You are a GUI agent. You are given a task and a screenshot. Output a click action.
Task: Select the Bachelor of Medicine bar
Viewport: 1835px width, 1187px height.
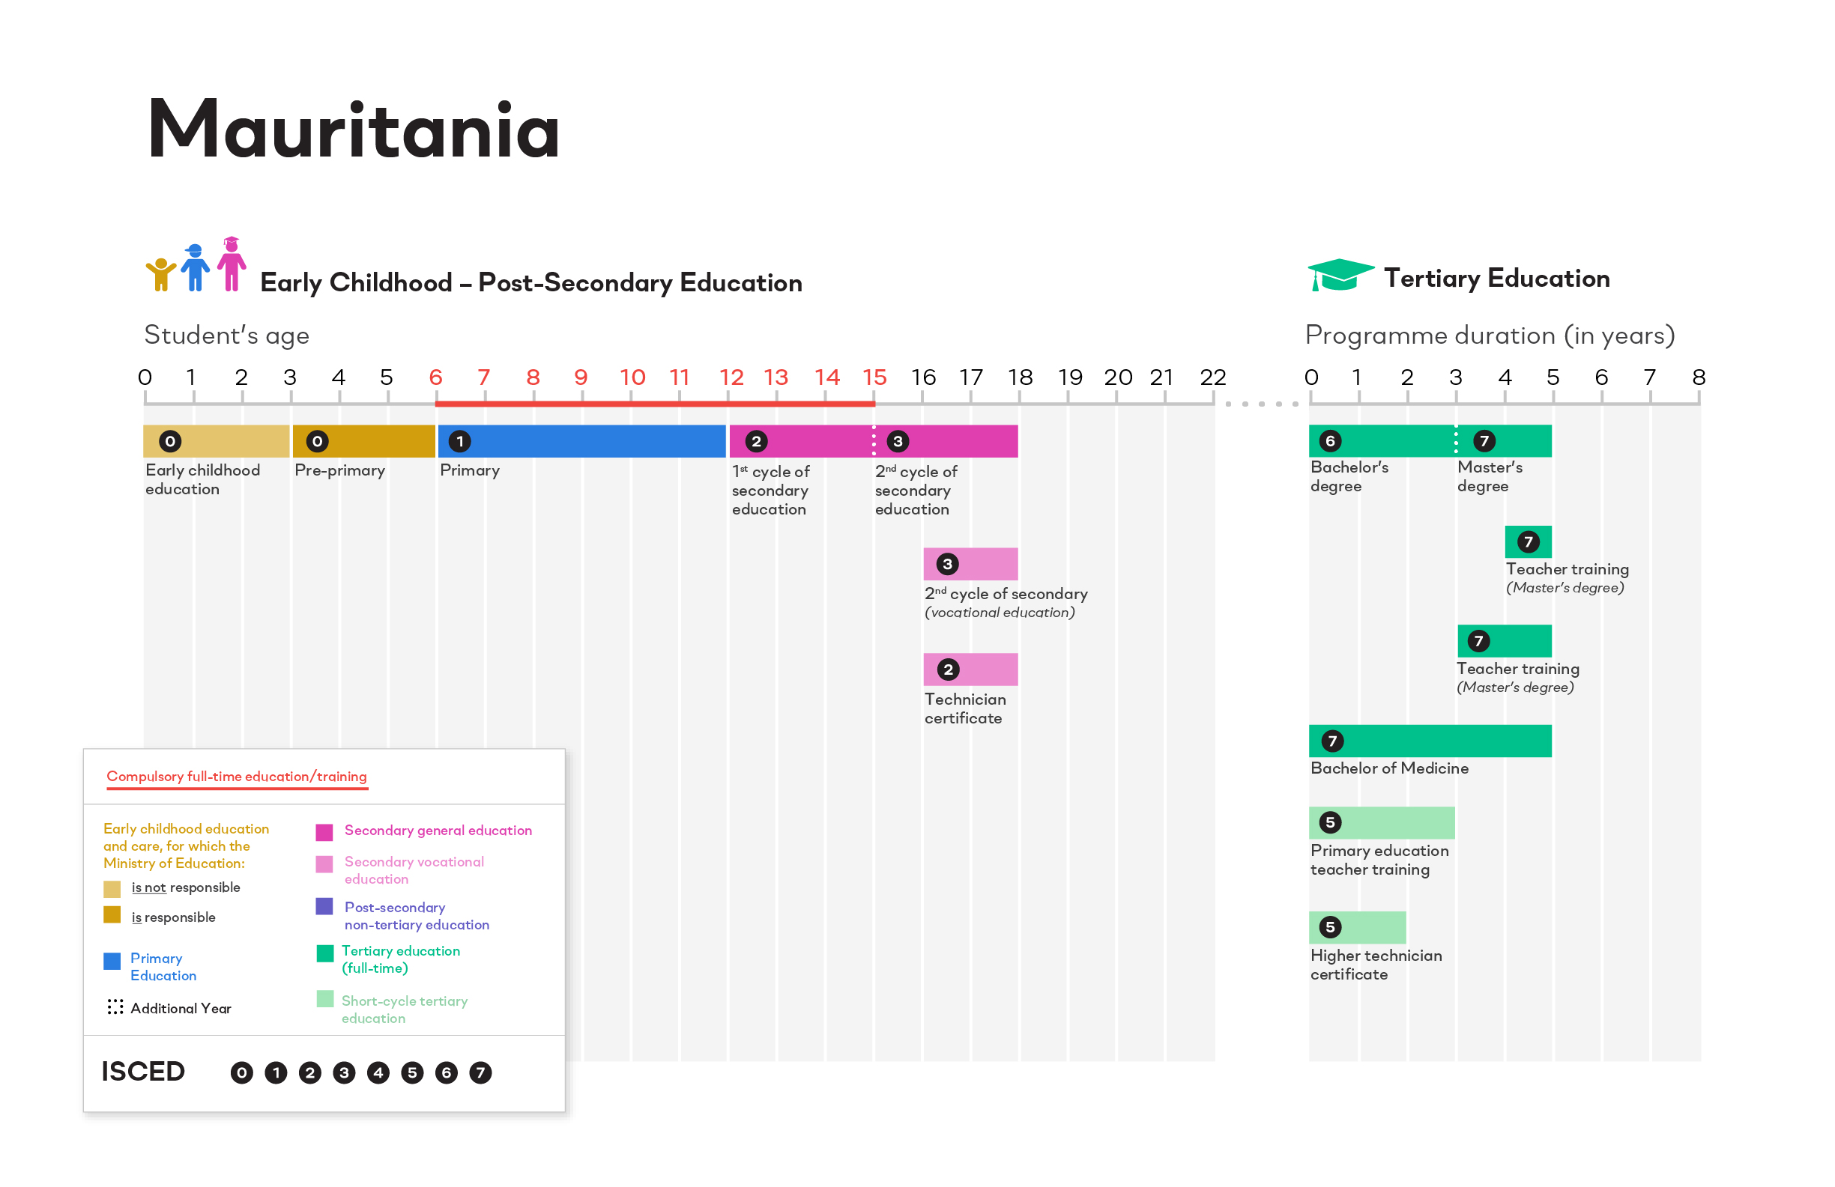[x=1430, y=741]
